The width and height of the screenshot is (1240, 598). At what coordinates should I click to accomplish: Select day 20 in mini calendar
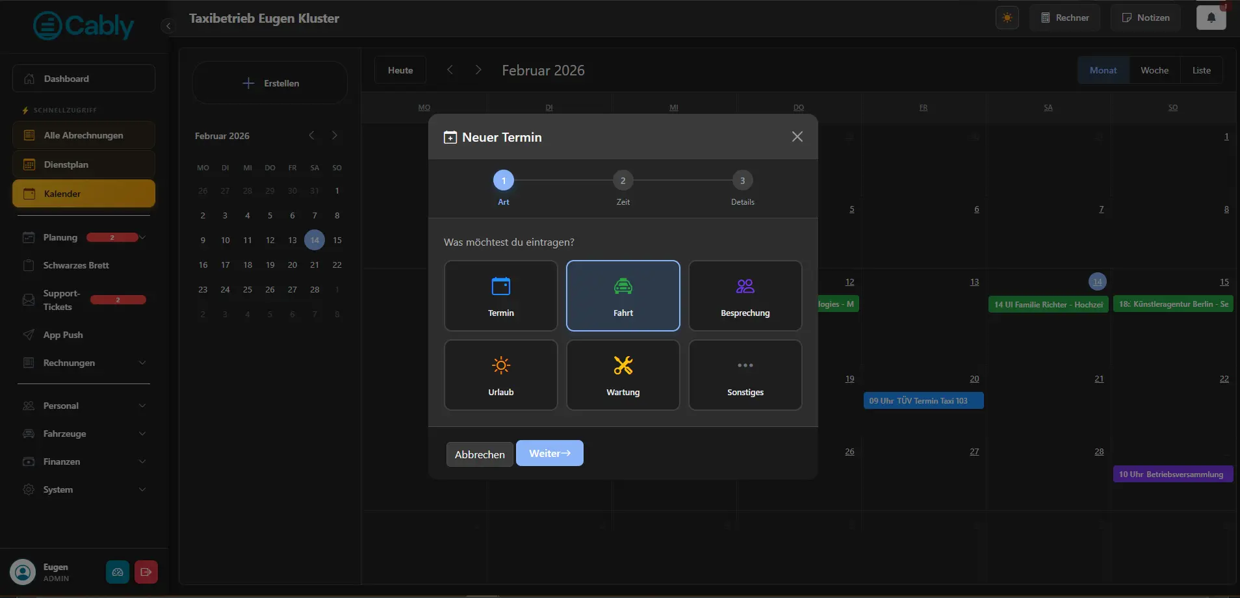coord(292,265)
